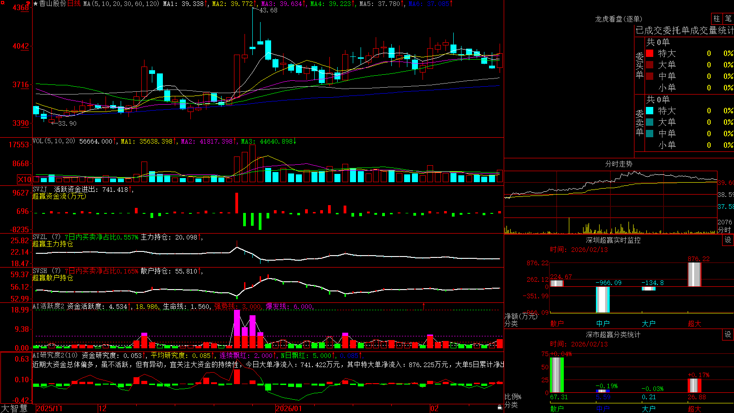Click the 日线 period label

coord(74,4)
